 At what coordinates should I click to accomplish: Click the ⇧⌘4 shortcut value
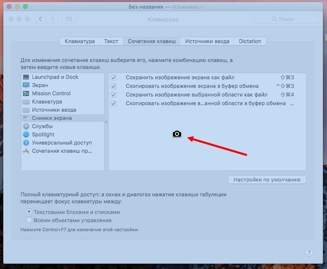(287, 95)
